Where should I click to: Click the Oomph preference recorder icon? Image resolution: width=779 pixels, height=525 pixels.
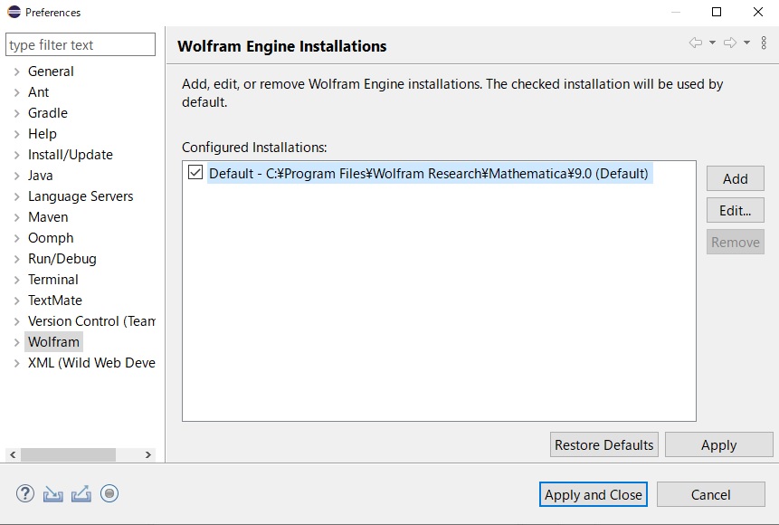coord(109,493)
